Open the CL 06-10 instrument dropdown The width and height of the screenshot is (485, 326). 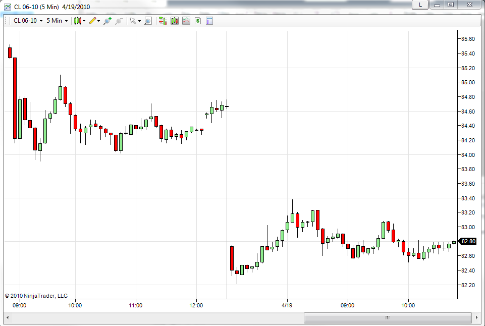point(28,21)
